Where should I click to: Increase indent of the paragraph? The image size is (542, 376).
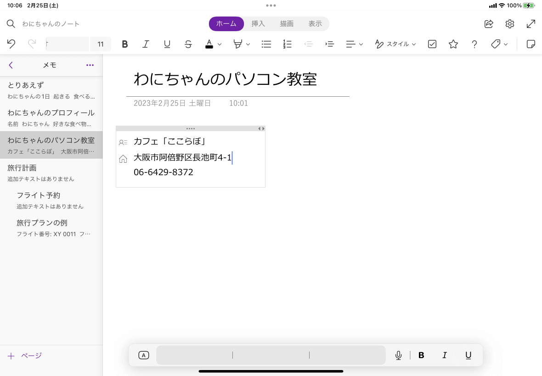(x=329, y=44)
